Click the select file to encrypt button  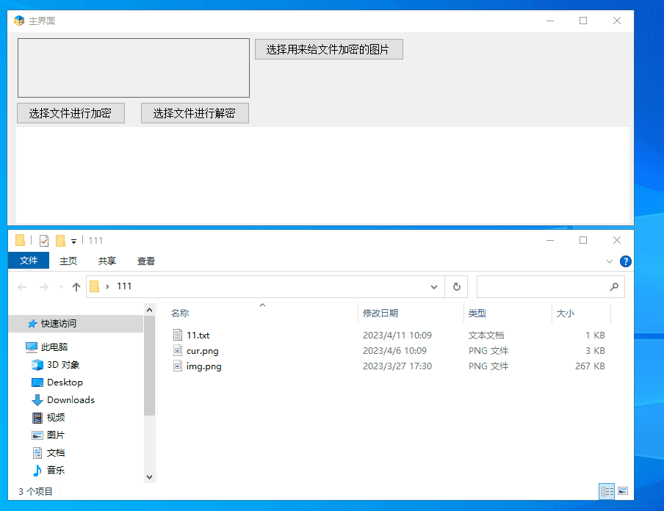tap(71, 113)
